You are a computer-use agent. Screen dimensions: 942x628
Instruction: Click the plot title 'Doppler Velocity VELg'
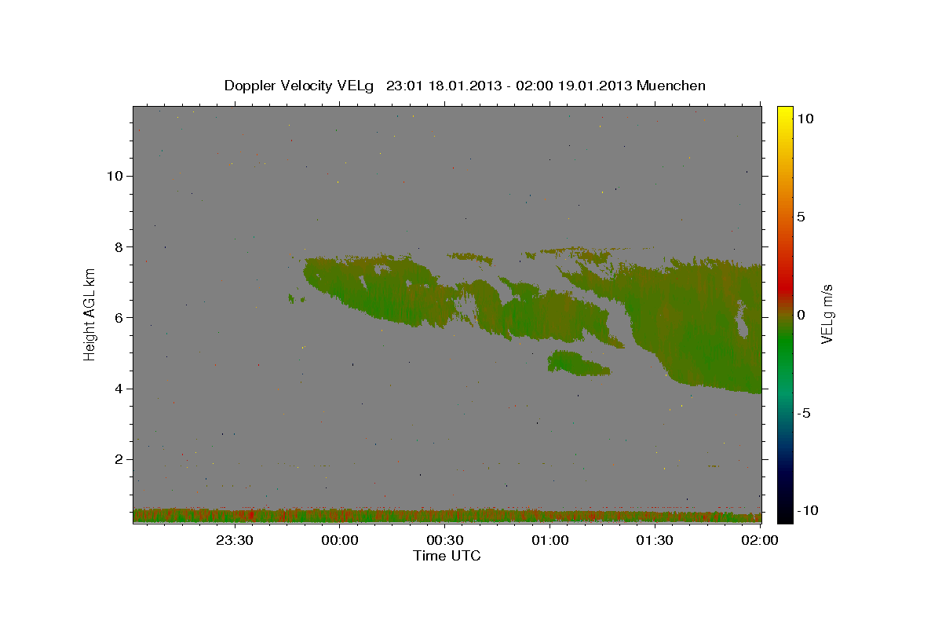299,86
